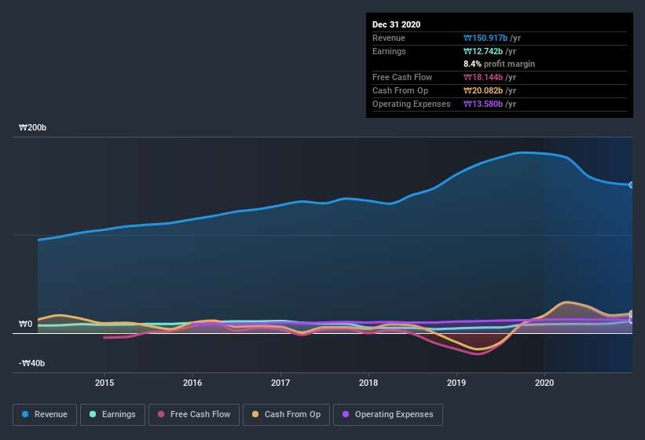Click the ₩18.144b free cash flow value
Viewport: 645px width, 440px height.
(x=483, y=77)
